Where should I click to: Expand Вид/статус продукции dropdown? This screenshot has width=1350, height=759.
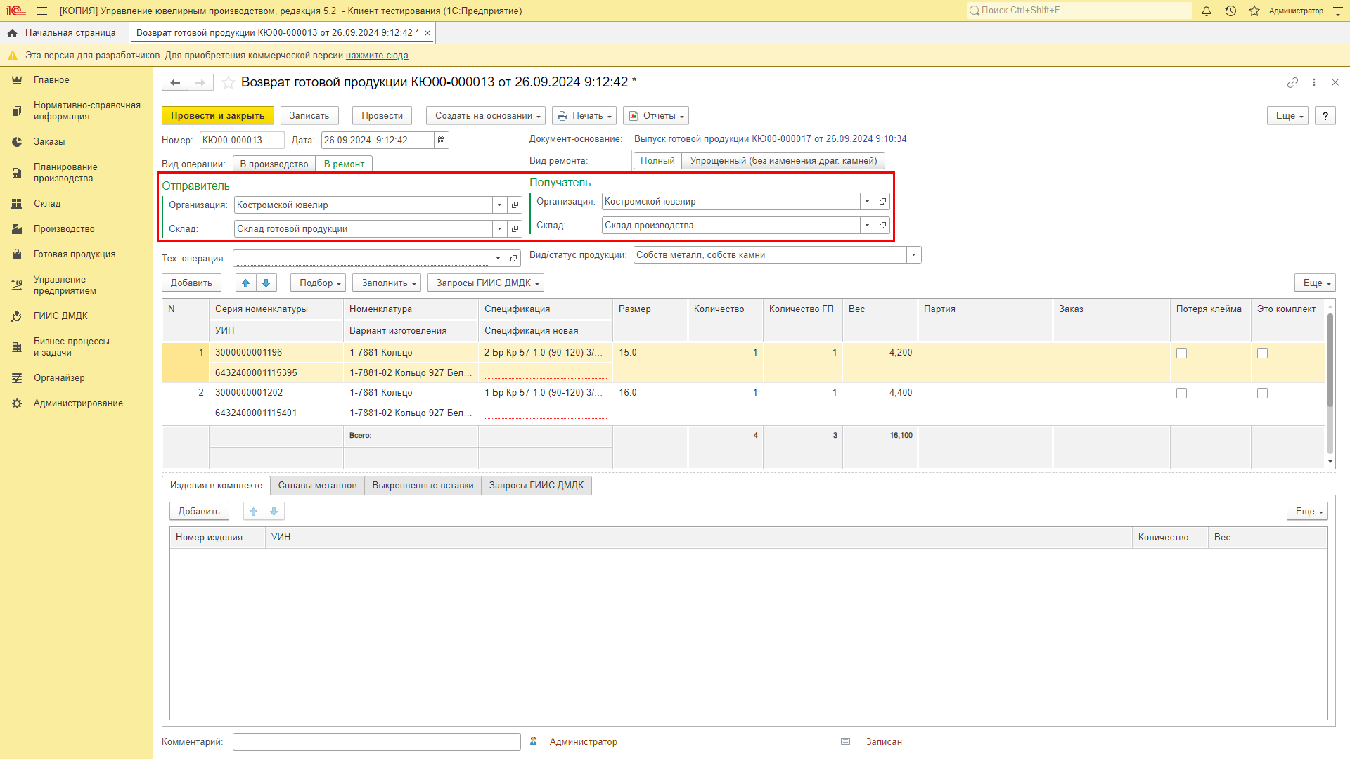(913, 255)
